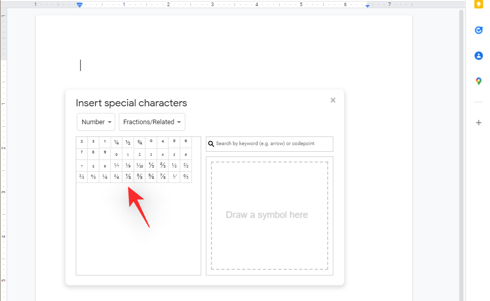The height and width of the screenshot is (301, 490).
Task: Open the Fractions/Related subcategory dropdown
Action: pos(152,122)
